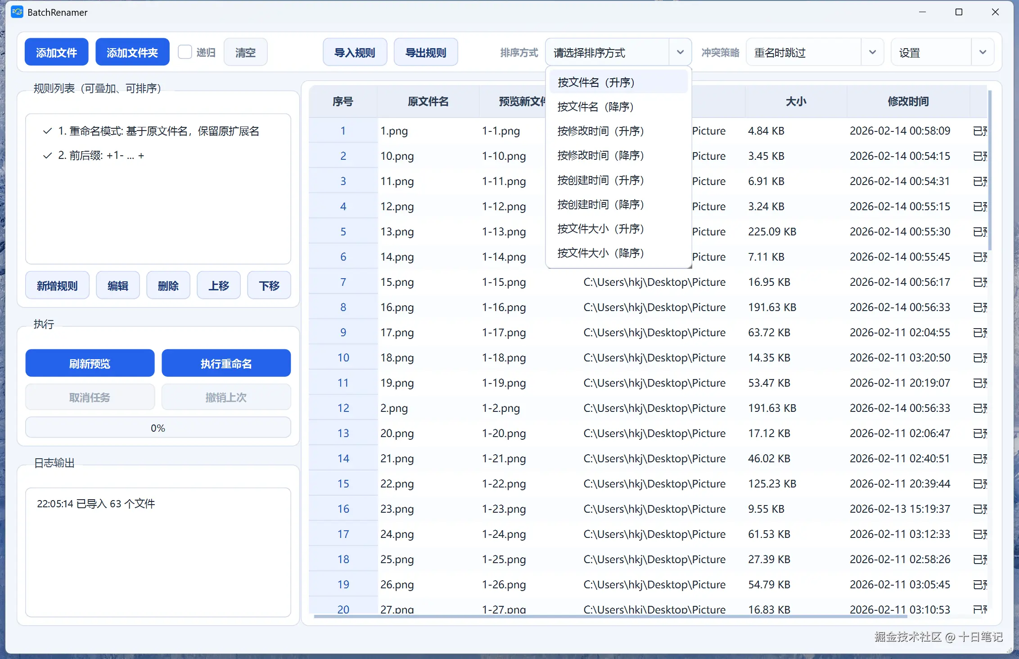Image resolution: width=1019 pixels, height=659 pixels.
Task: Toggle checkmark on rule 2 前后缀
Action: tap(47, 156)
